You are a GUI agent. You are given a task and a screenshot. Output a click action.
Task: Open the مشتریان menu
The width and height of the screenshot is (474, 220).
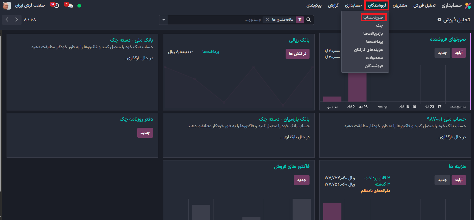(x=400, y=6)
